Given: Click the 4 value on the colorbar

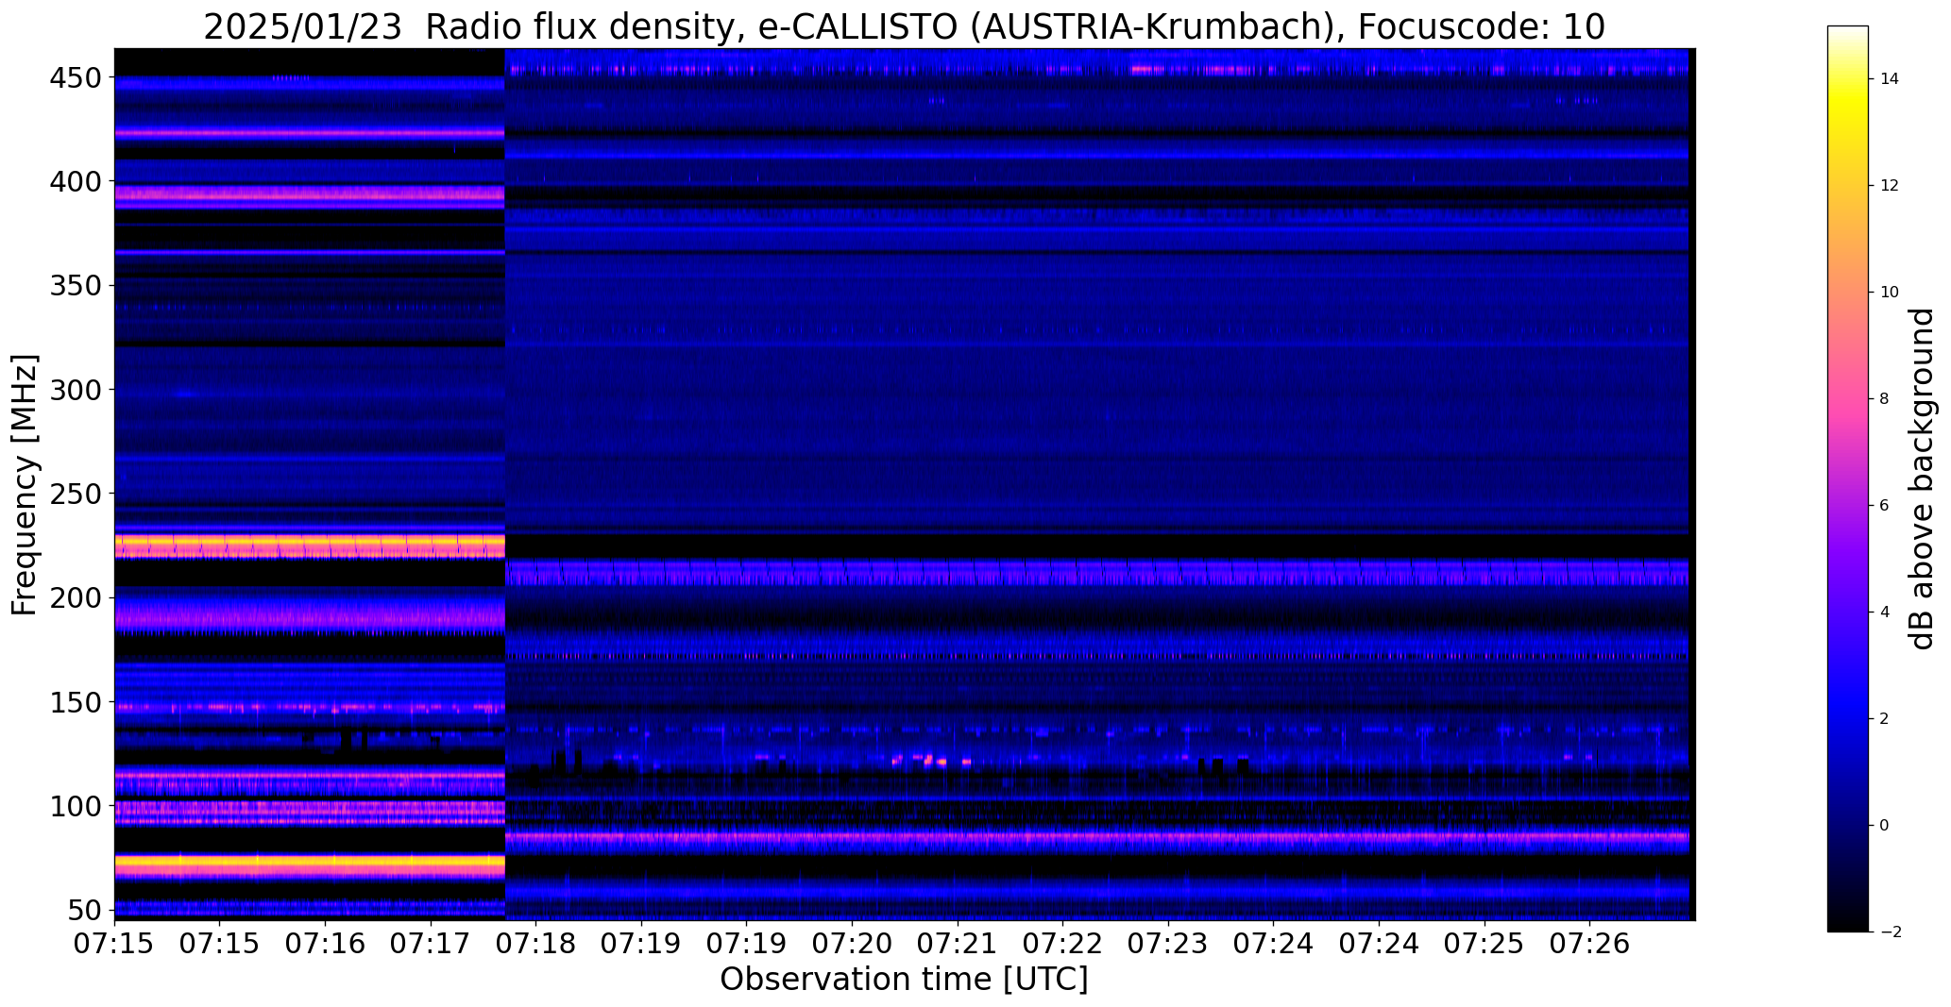Looking at the screenshot, I should (x=1885, y=613).
